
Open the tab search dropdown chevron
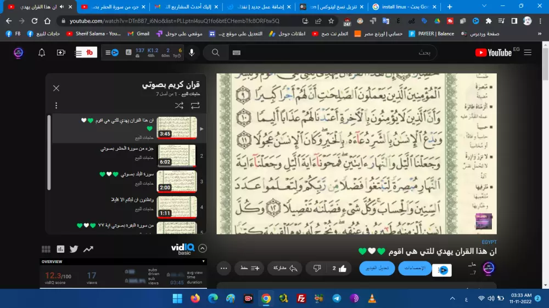point(484,6)
